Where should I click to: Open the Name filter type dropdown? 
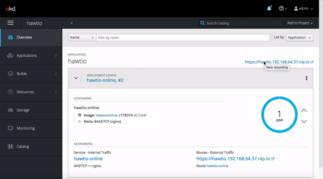click(x=82, y=37)
